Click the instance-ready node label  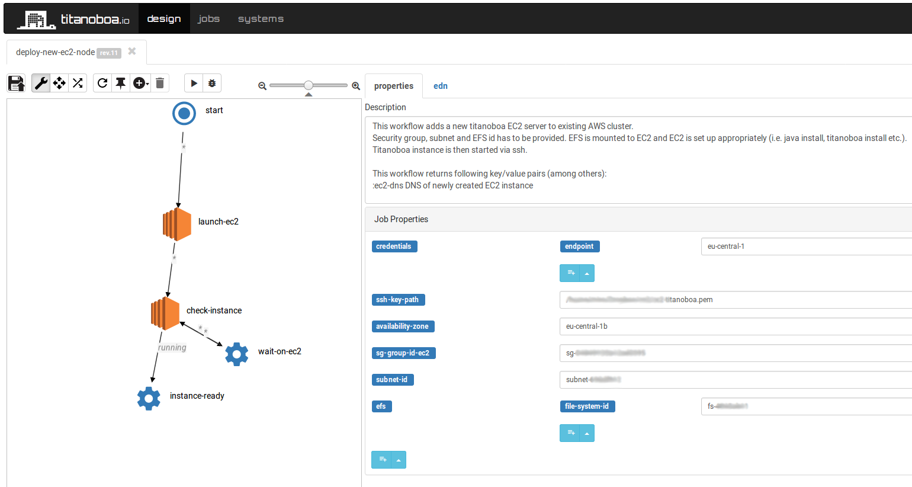click(x=197, y=396)
